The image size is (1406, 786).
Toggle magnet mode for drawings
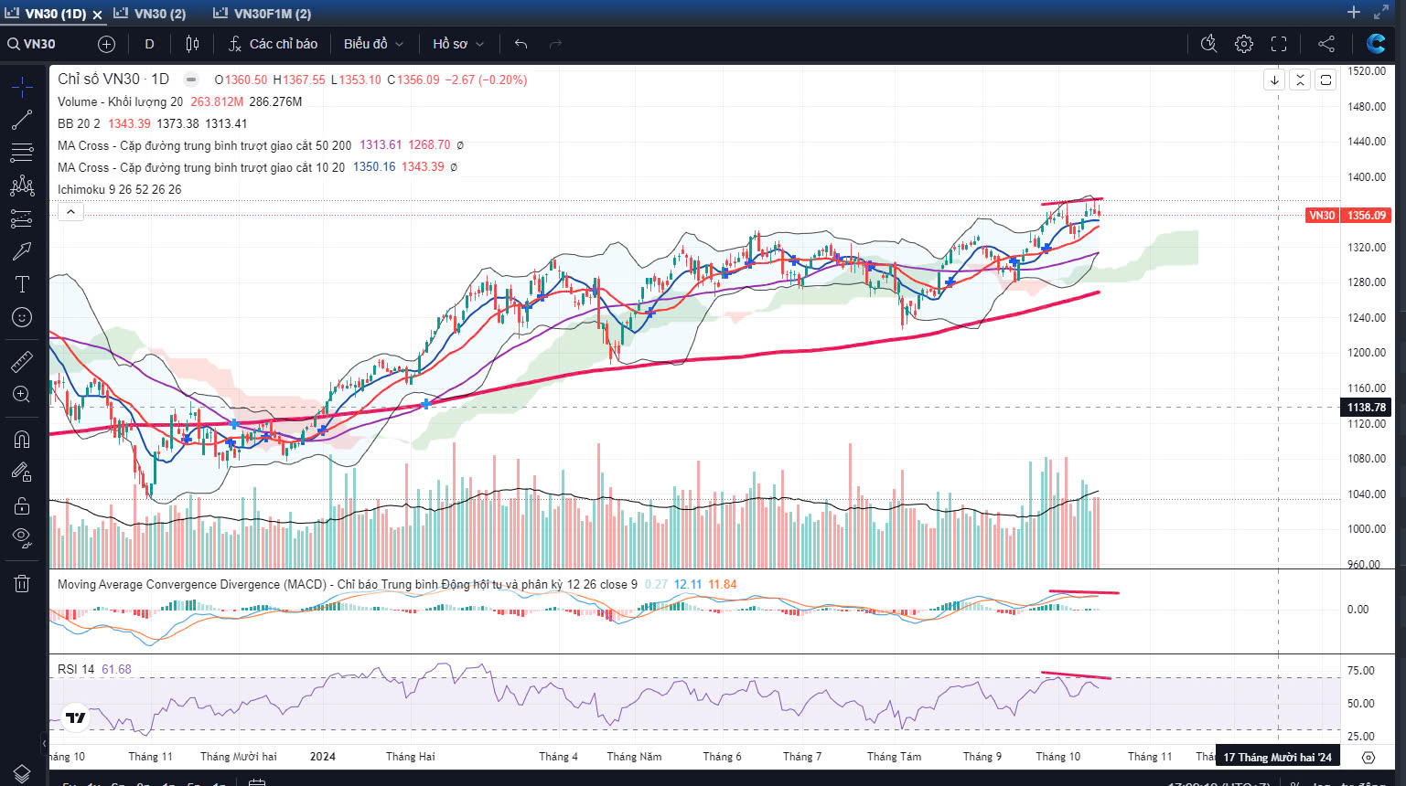(x=22, y=440)
